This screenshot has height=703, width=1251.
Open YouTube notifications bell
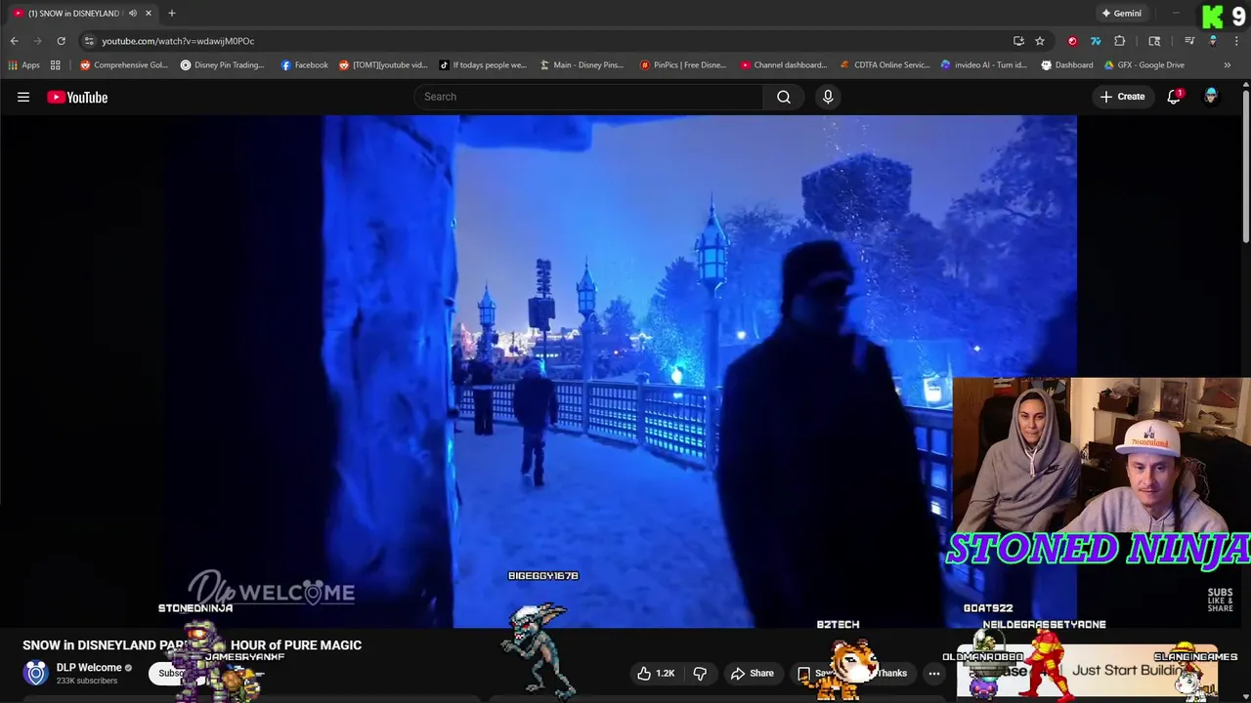click(1174, 97)
